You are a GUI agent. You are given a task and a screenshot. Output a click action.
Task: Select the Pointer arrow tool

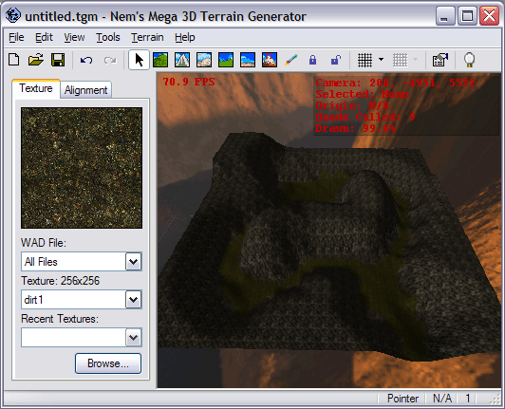click(139, 60)
